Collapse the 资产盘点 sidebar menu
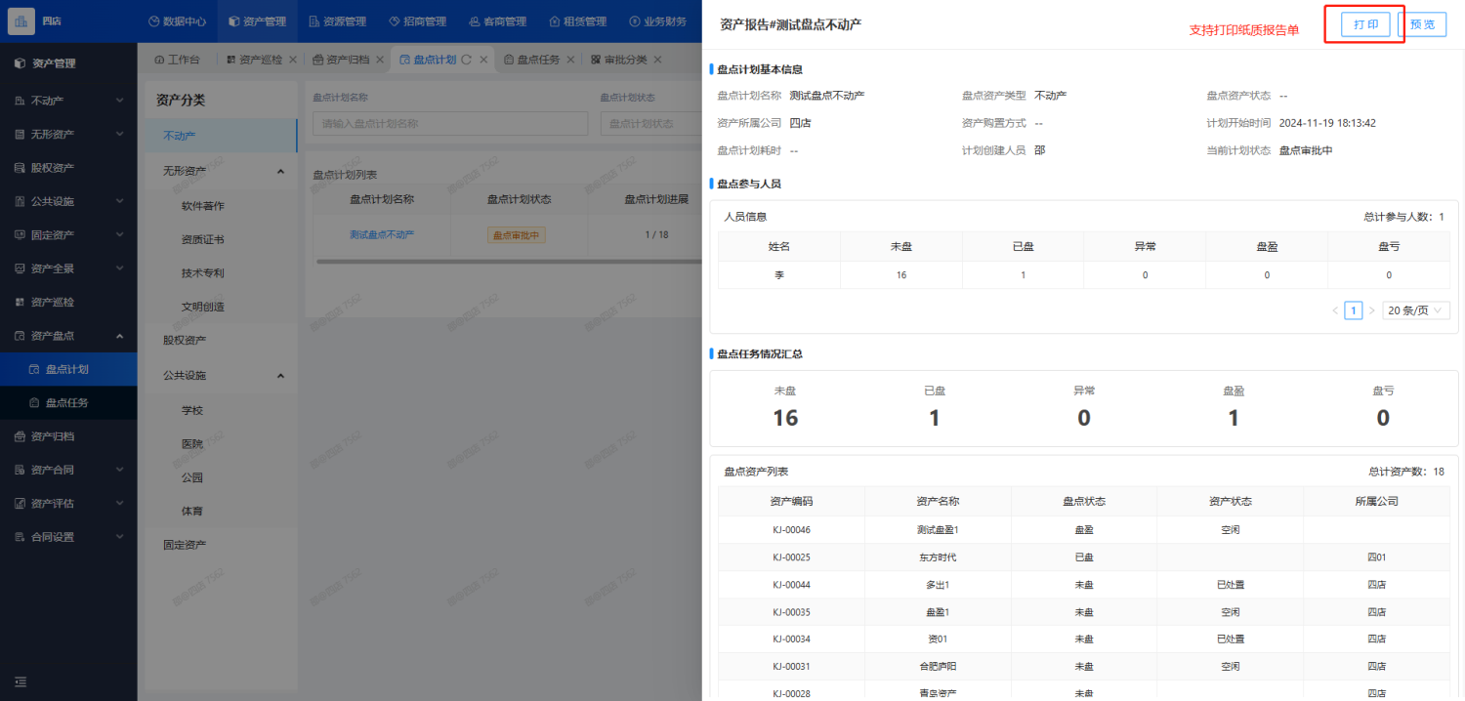This screenshot has height=701, width=1465. (x=68, y=336)
